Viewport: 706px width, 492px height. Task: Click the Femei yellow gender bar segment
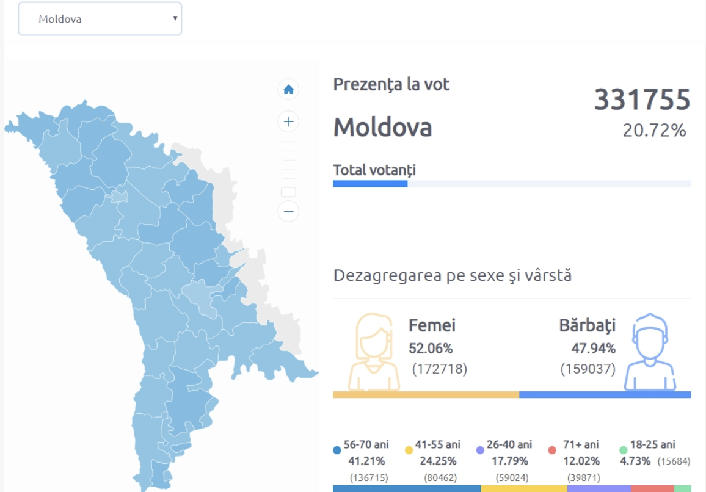click(x=426, y=395)
